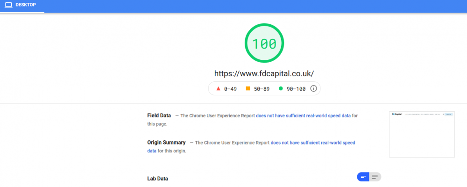Open Field Data insufficient speed data link
467x187 pixels.
click(303, 116)
